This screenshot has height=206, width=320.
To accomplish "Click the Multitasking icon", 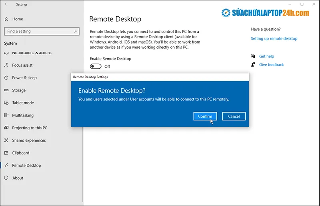I will [6, 115].
